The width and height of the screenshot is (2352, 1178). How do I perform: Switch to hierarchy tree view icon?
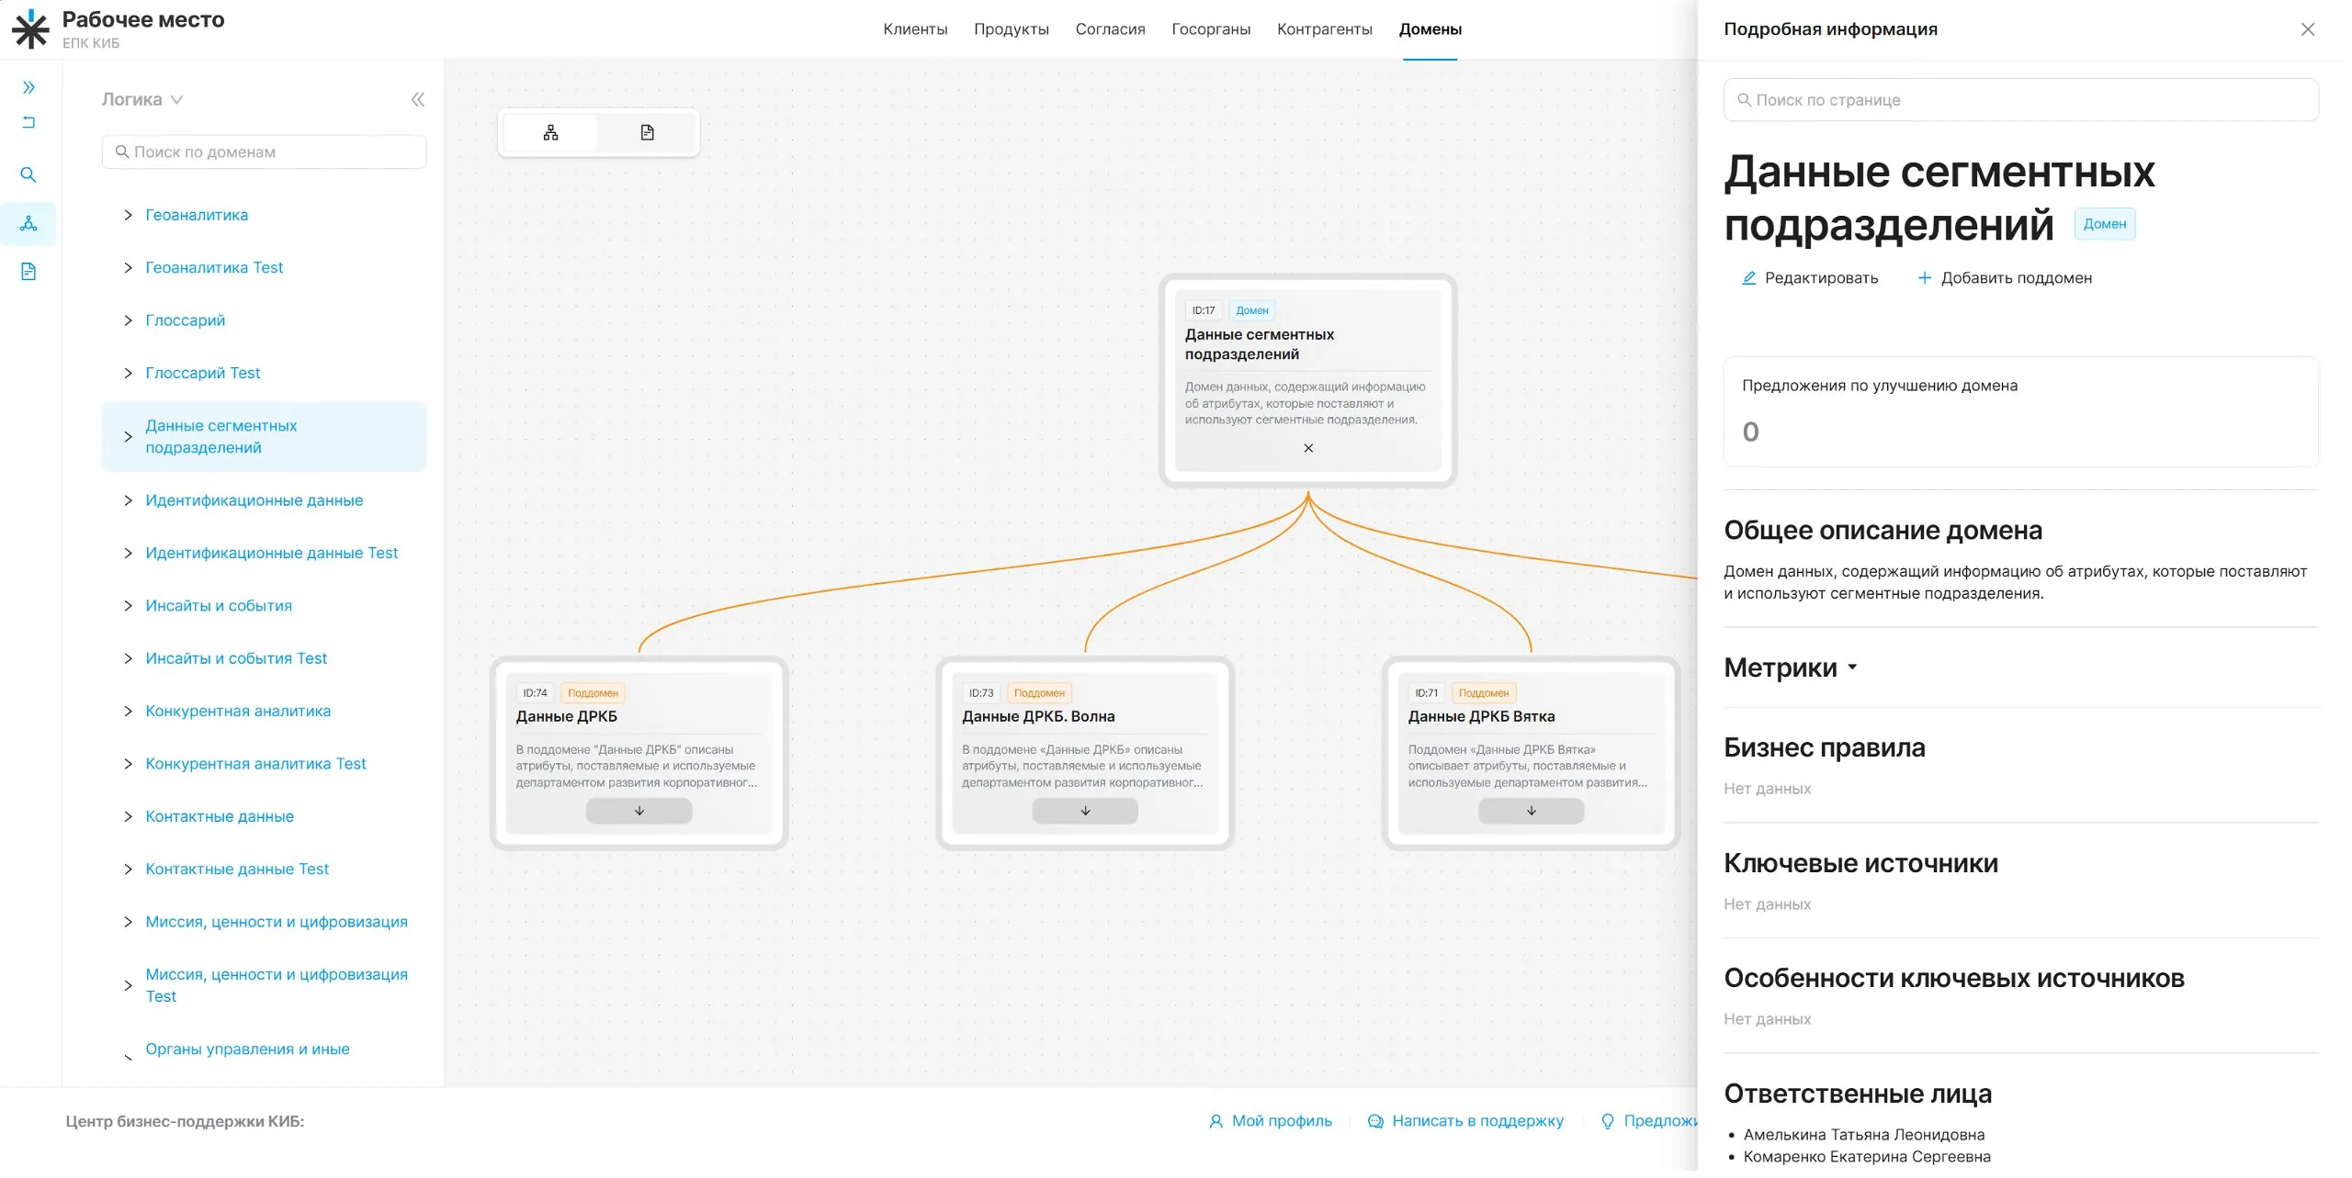point(550,132)
